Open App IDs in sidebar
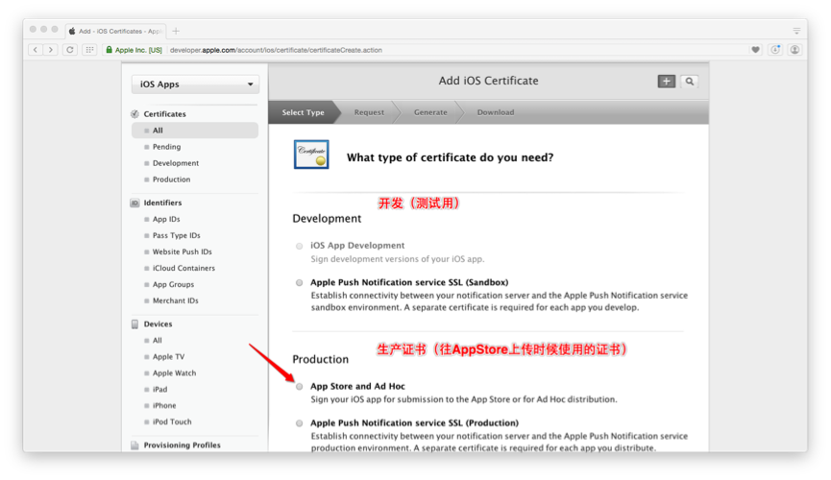Screen dimensions: 831x480 tap(166, 219)
